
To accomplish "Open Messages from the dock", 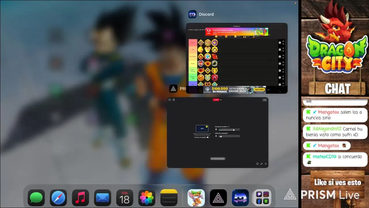I will tap(36, 198).
